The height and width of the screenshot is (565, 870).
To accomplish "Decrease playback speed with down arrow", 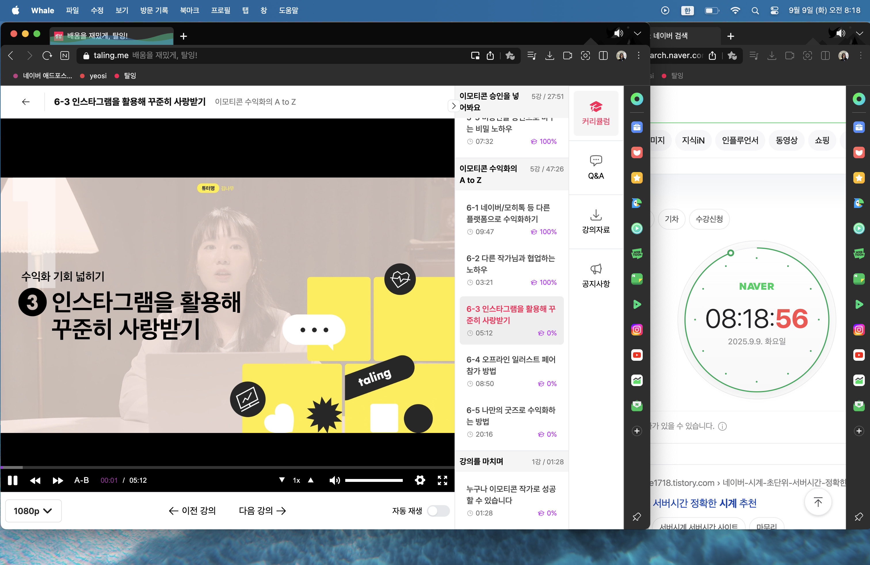I will [x=282, y=480].
